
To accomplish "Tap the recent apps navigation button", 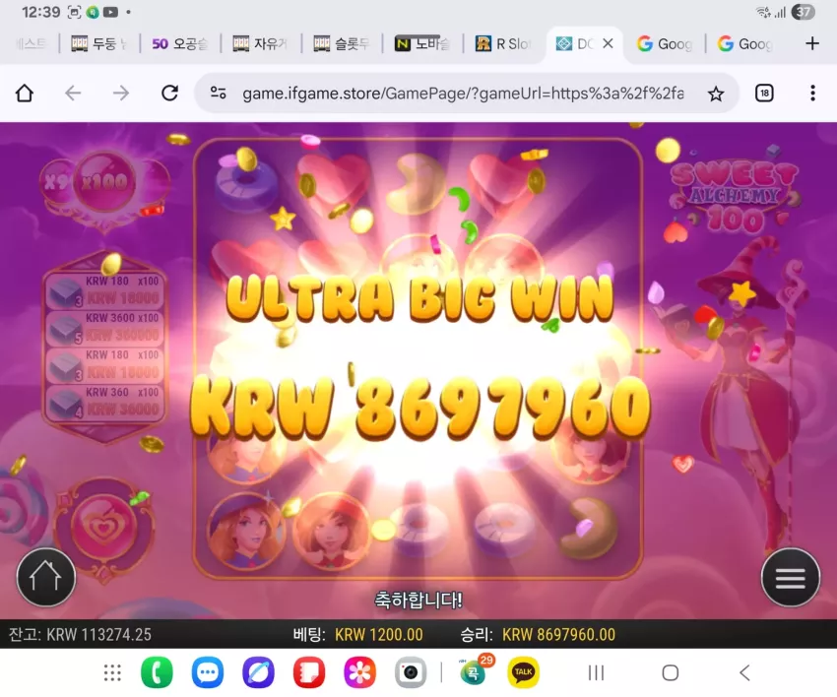I will pyautogui.click(x=596, y=673).
